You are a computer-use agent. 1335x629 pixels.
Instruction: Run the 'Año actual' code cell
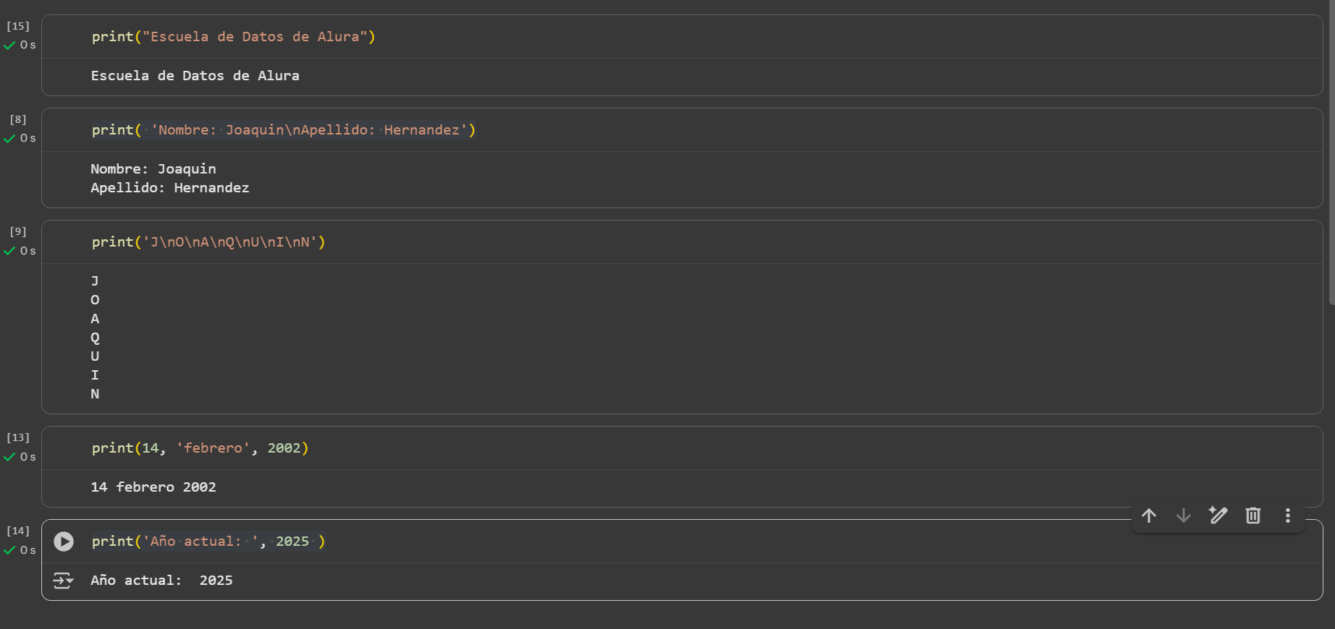coord(64,542)
